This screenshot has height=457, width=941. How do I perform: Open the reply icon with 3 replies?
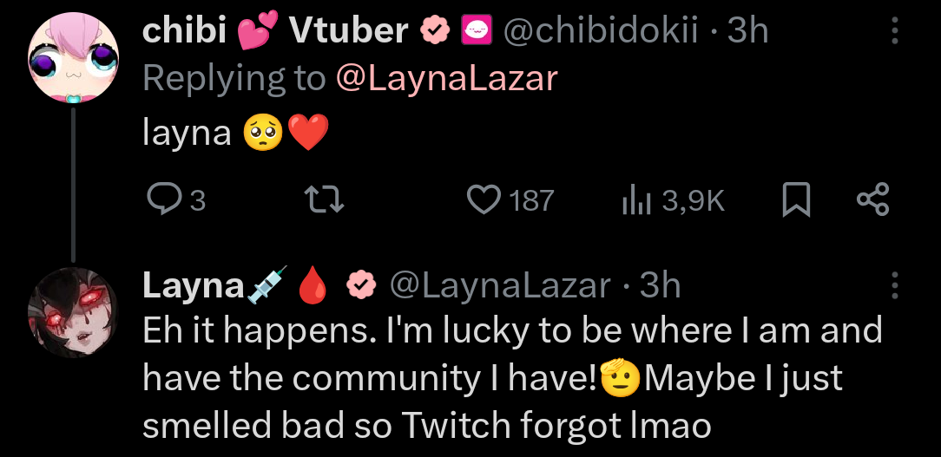click(x=162, y=201)
